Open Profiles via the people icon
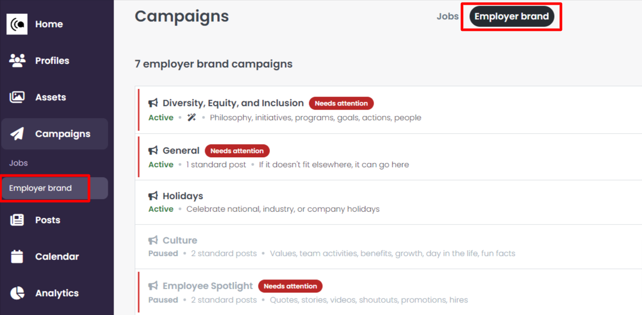This screenshot has height=315, width=642. tap(17, 61)
